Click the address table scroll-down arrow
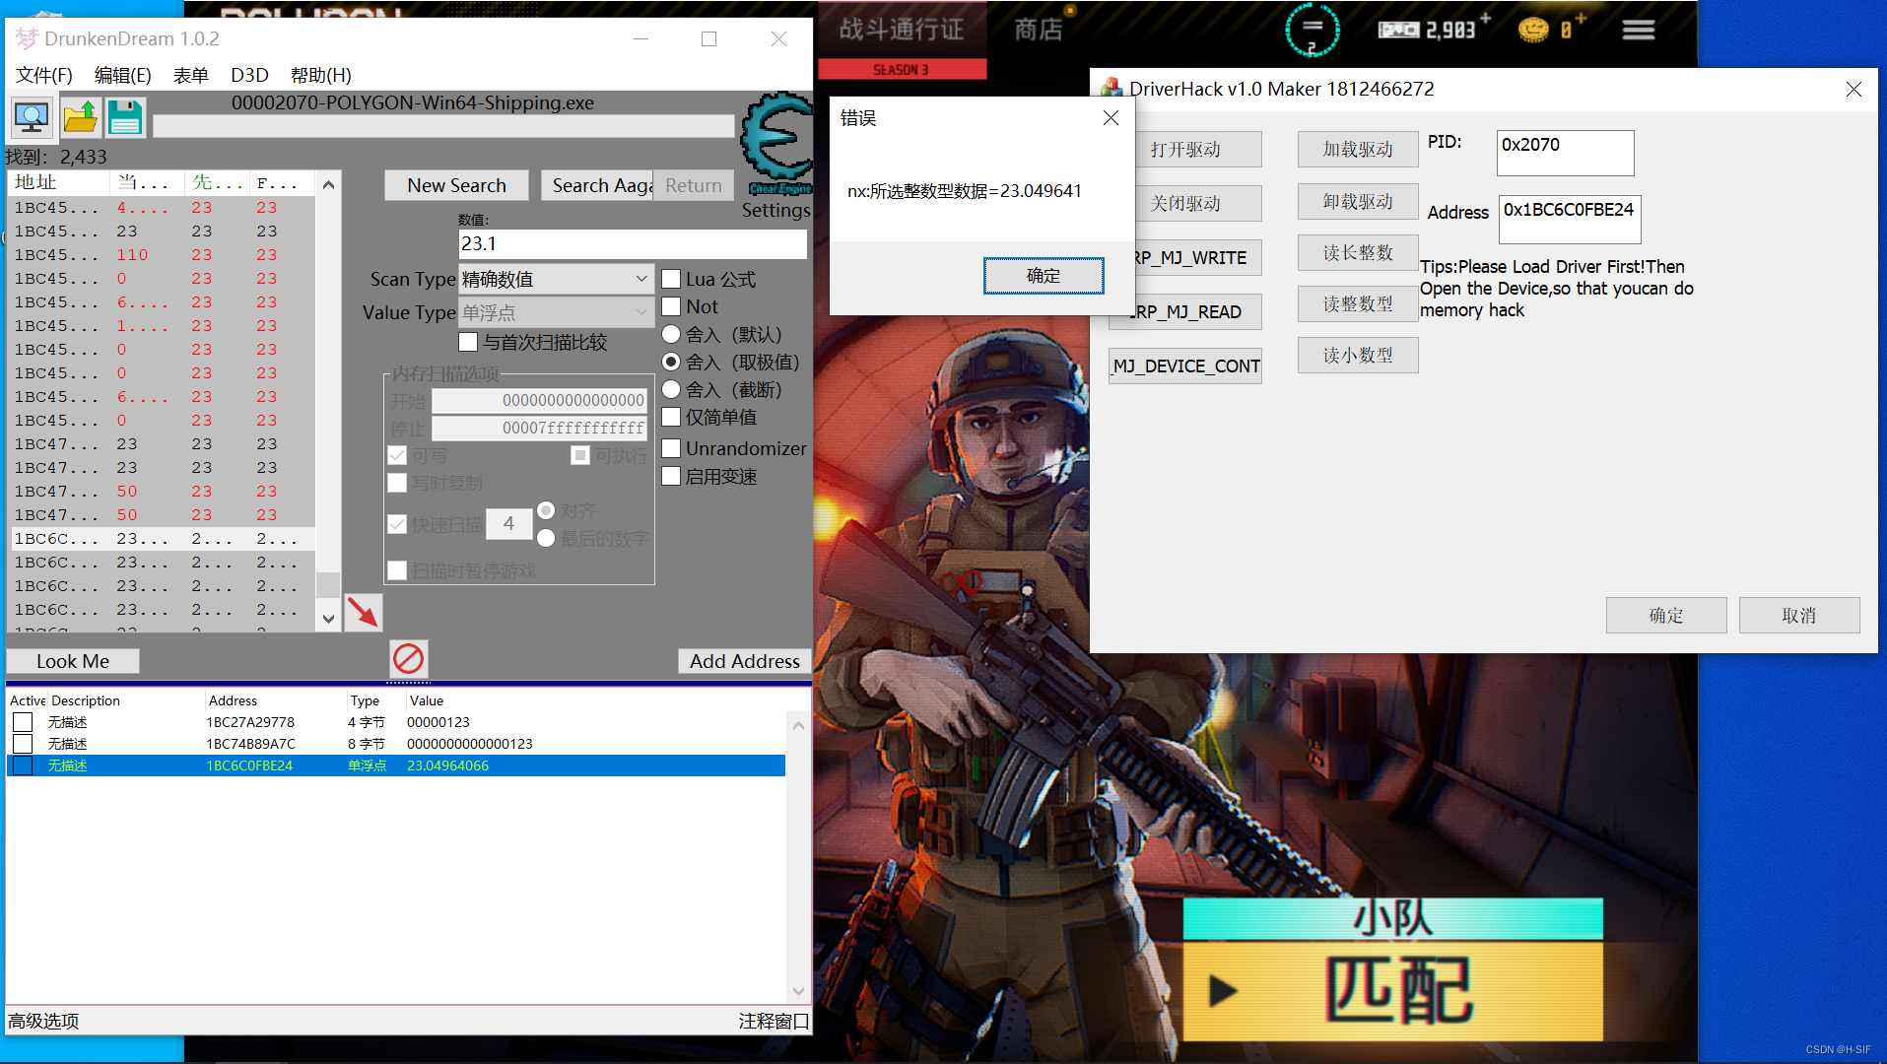Screen dimensions: 1887x1064 pos(798,991)
